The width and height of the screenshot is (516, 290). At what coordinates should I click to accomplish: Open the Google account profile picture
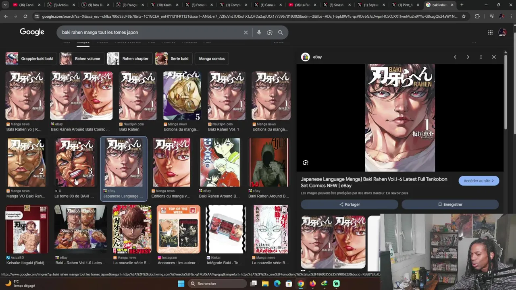pyautogui.click(x=502, y=32)
